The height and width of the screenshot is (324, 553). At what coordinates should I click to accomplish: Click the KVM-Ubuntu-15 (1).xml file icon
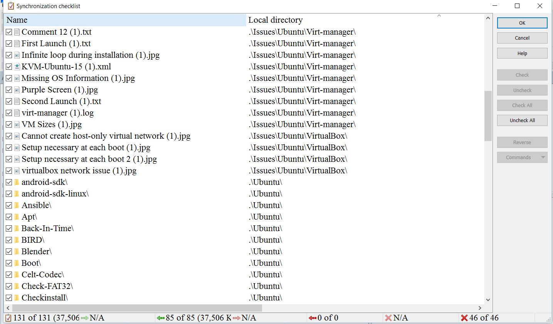tap(17, 67)
